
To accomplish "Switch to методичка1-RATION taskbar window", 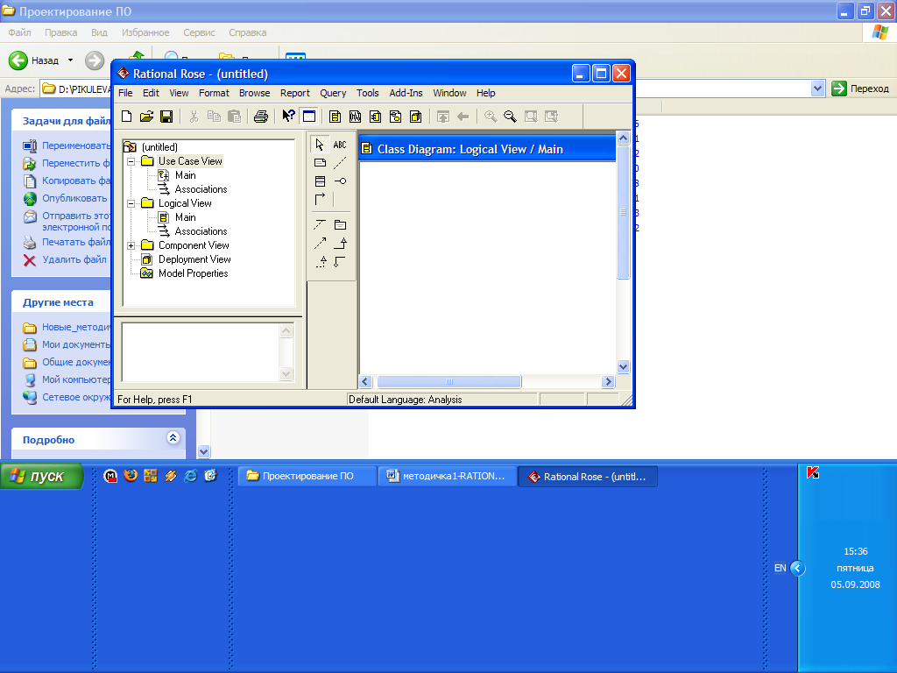I will coord(448,476).
